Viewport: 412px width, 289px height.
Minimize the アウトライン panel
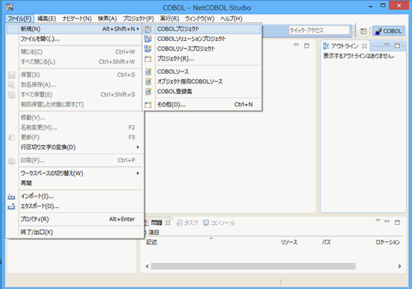387,45
